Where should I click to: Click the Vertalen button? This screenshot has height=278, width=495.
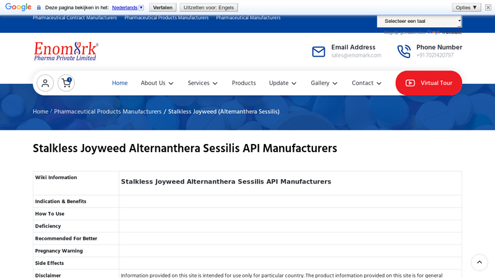click(x=163, y=7)
